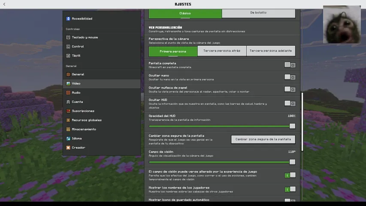Open Táctil settings section
The width and height of the screenshot is (366, 206).
point(102,56)
